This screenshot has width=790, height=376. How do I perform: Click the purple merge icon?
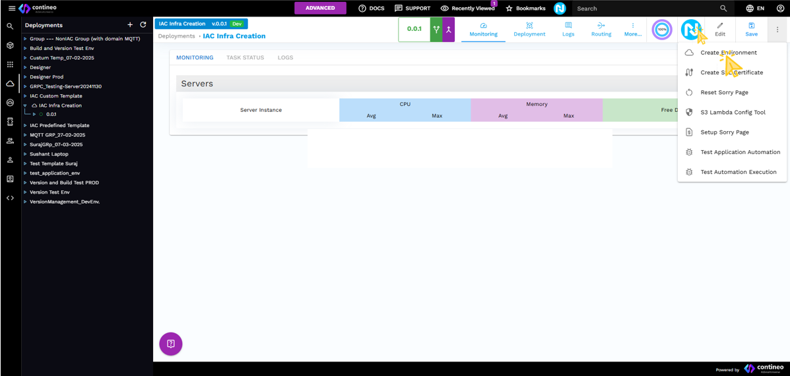[448, 30]
